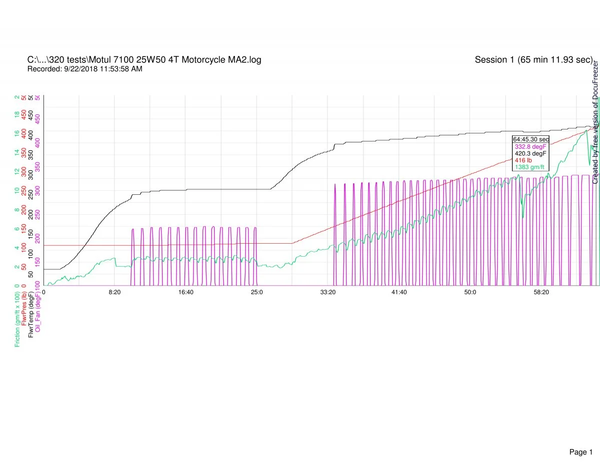The image size is (600, 463).
Task: Select the 416 lb tooltip value
Action: (523, 160)
